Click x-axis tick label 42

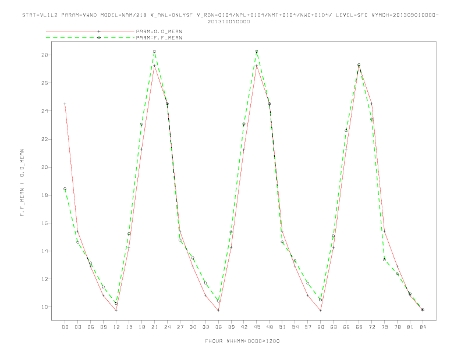[x=244, y=327]
